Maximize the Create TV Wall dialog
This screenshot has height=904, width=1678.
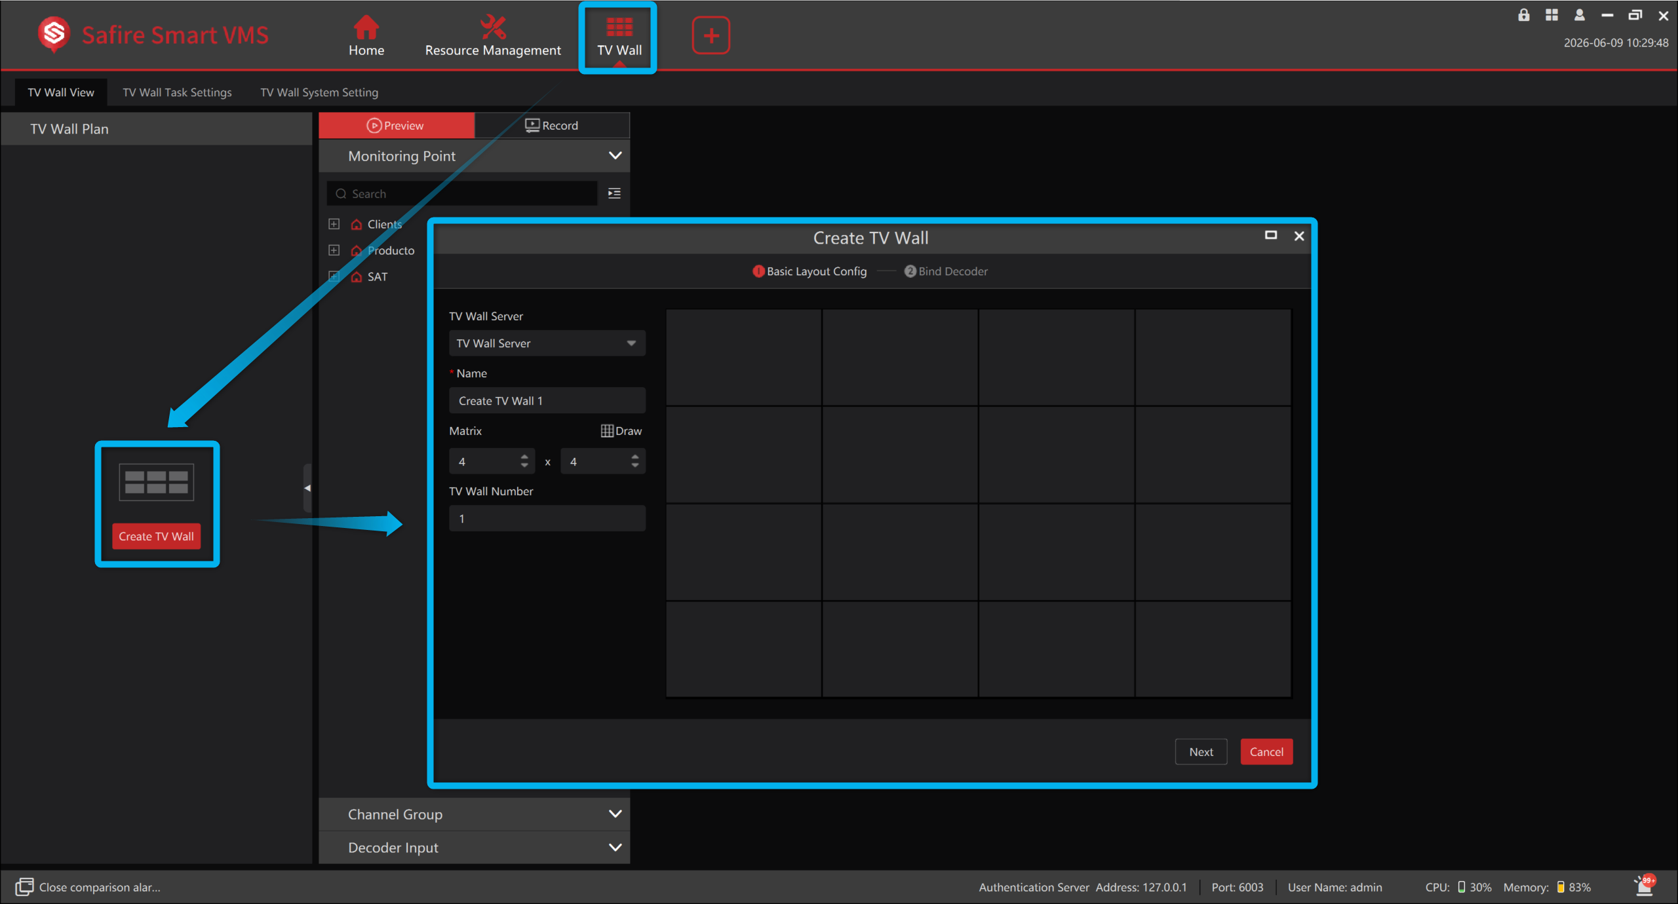click(1271, 235)
